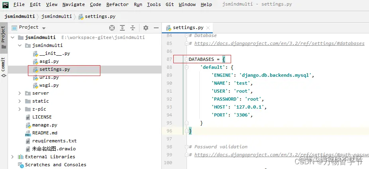Click the Scratches and Consoles icon
This screenshot has height=169, width=369.
point(21,165)
